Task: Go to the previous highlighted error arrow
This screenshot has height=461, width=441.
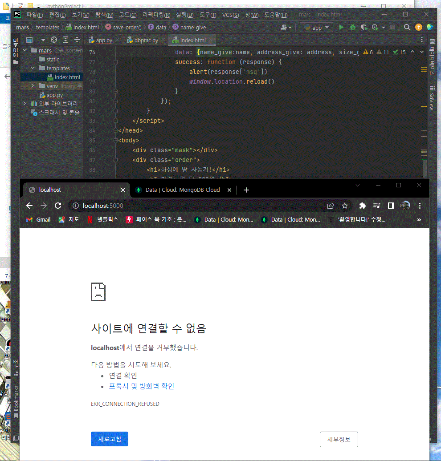Action: click(412, 52)
